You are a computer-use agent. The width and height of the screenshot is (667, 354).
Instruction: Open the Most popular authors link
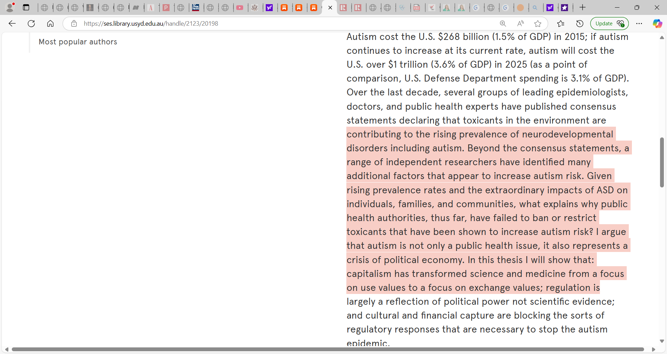coord(78,42)
